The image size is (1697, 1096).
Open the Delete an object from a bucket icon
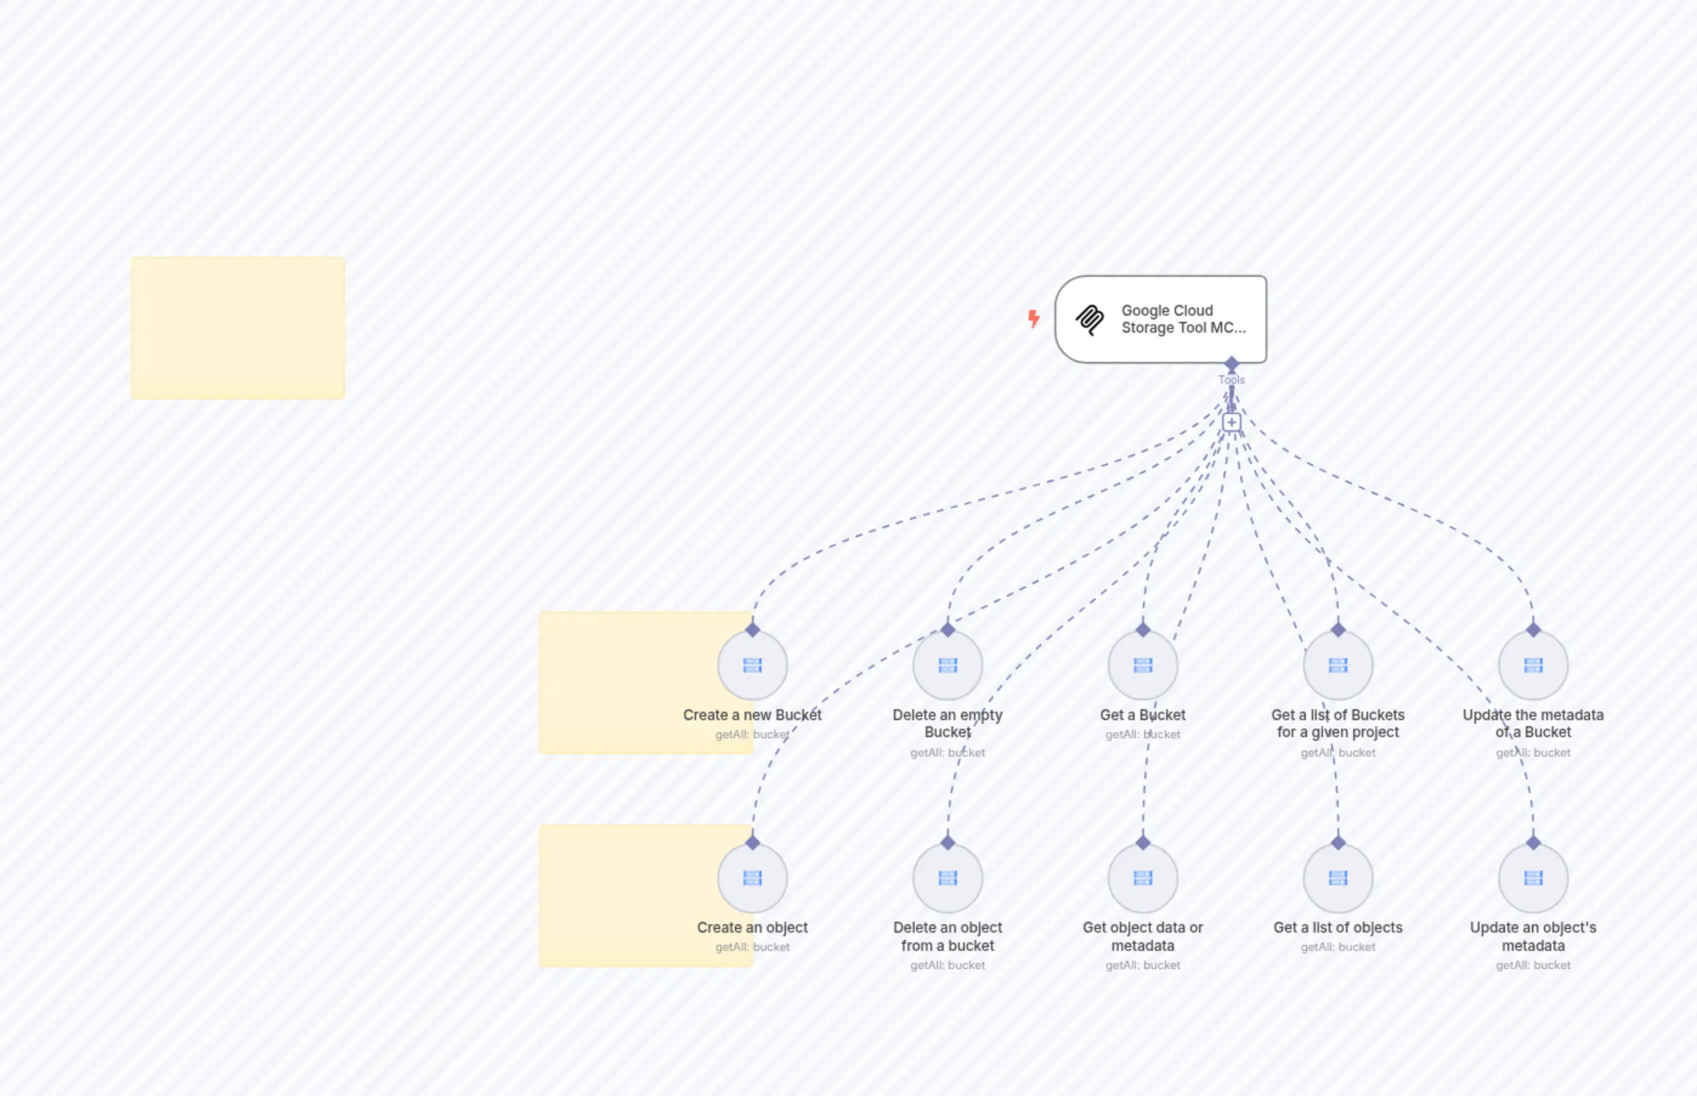pyautogui.click(x=948, y=877)
